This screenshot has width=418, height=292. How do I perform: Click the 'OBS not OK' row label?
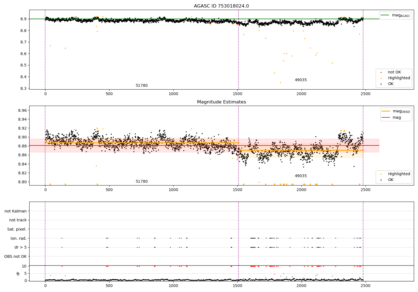click(16, 256)
